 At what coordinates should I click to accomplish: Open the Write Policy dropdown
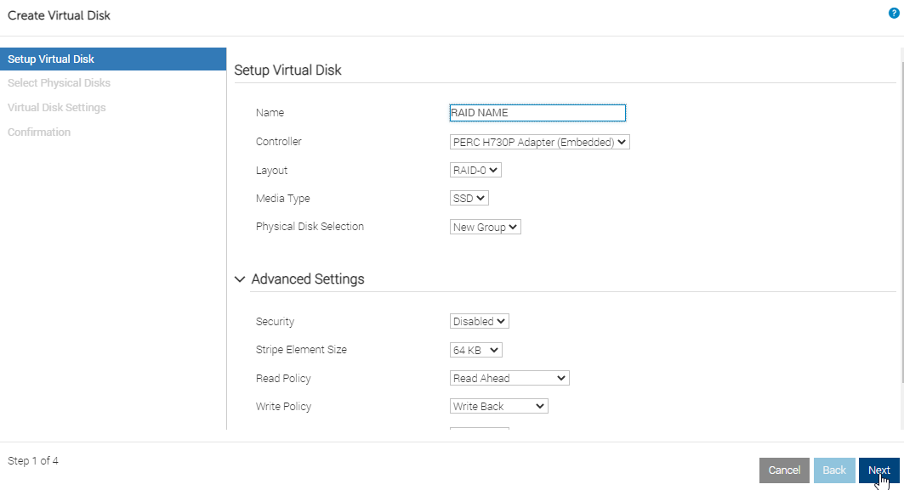point(498,407)
